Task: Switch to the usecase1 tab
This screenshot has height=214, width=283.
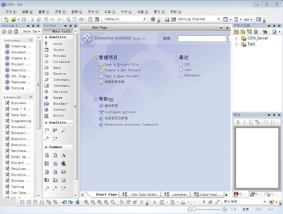Action: point(176,194)
